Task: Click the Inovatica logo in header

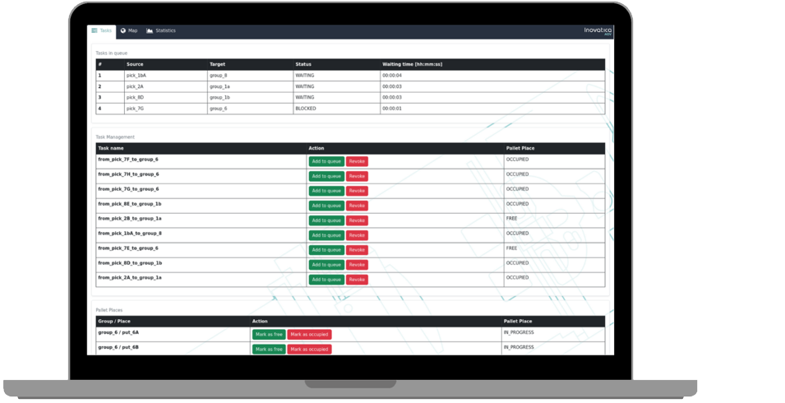Action: [598, 30]
